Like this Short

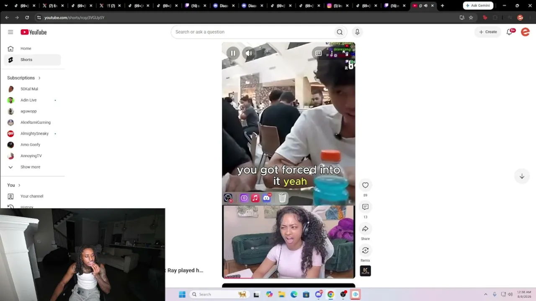pyautogui.click(x=365, y=185)
